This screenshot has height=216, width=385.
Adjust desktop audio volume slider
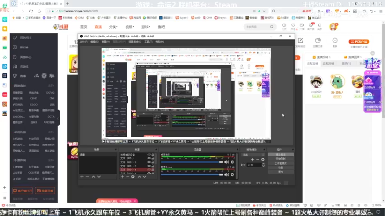pos(192,162)
